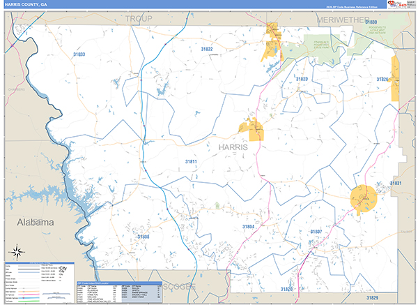Click the 31830 ZIP code label
418x305 pixels.
(x=371, y=22)
